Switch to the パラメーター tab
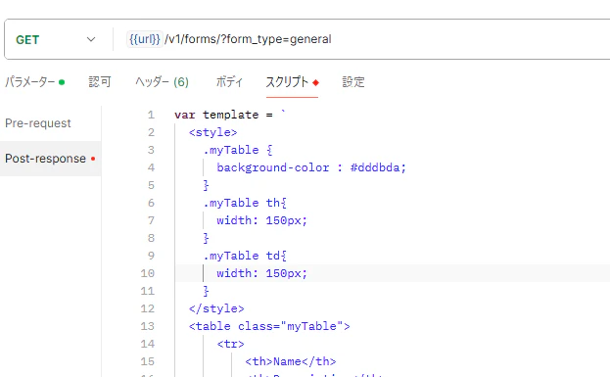This screenshot has width=610, height=377. pyautogui.click(x=34, y=82)
